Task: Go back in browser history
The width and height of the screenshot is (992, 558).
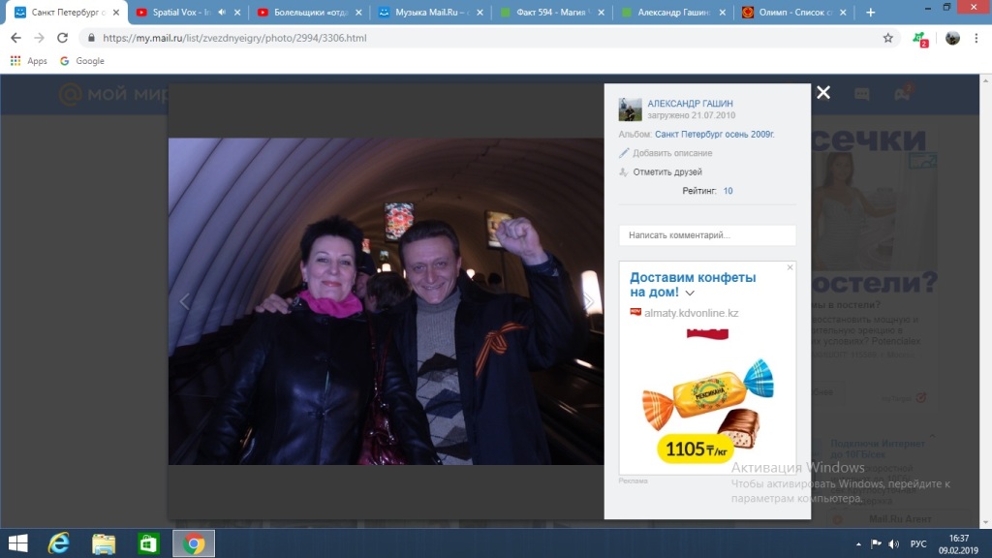Action: pyautogui.click(x=15, y=38)
